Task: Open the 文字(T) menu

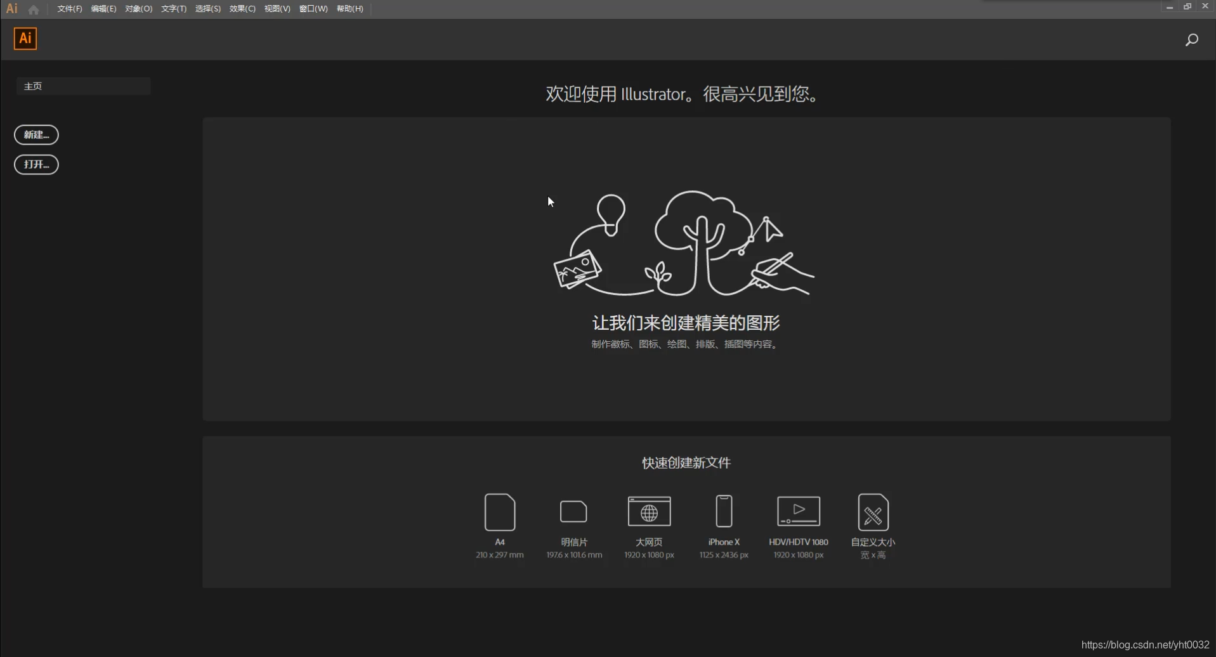Action: pyautogui.click(x=173, y=9)
